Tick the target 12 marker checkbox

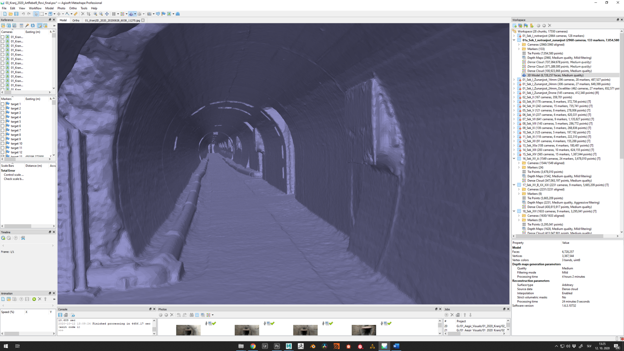[x=3, y=152]
